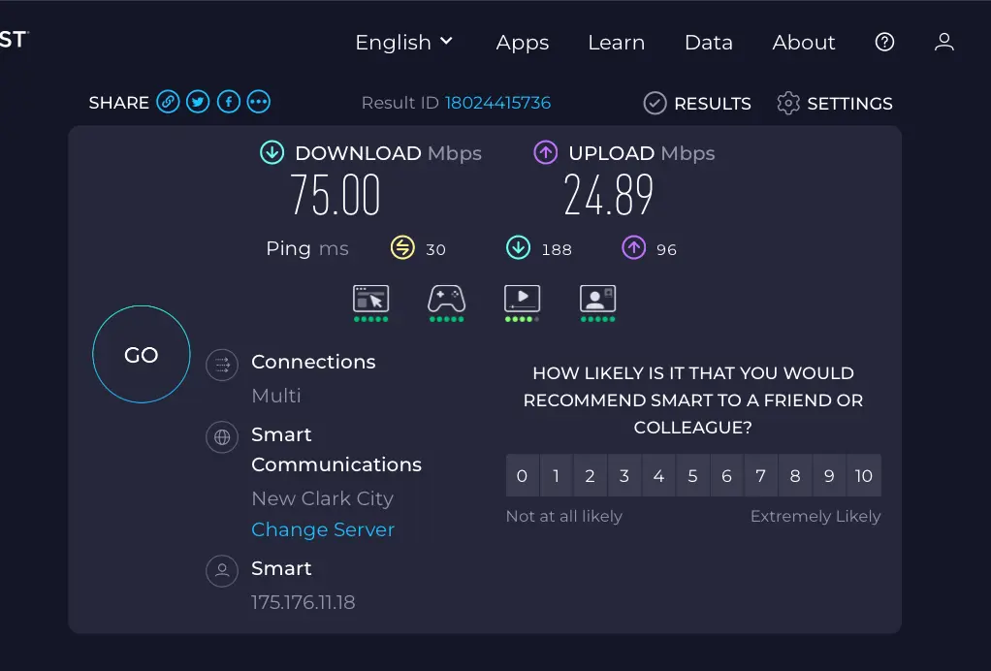Open the Data menu item
This screenshot has height=671, width=991.
pyautogui.click(x=709, y=43)
